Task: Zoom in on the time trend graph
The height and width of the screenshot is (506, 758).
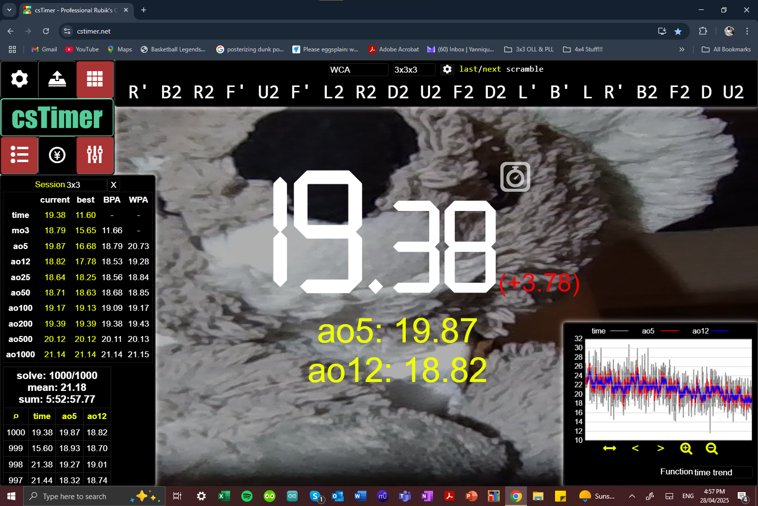Action: click(686, 448)
